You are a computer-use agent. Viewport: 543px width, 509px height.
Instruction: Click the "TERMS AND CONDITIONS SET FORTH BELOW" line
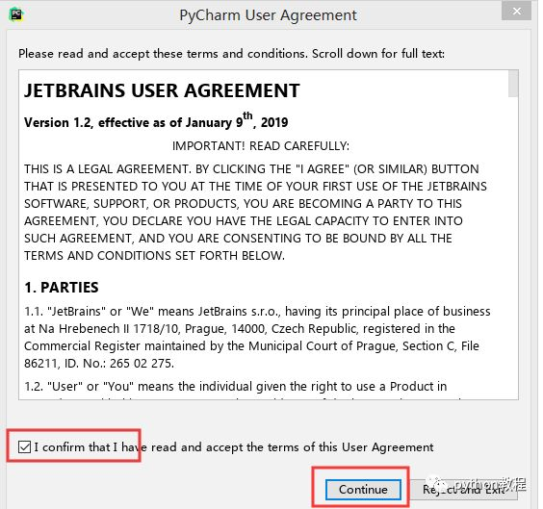point(154,255)
